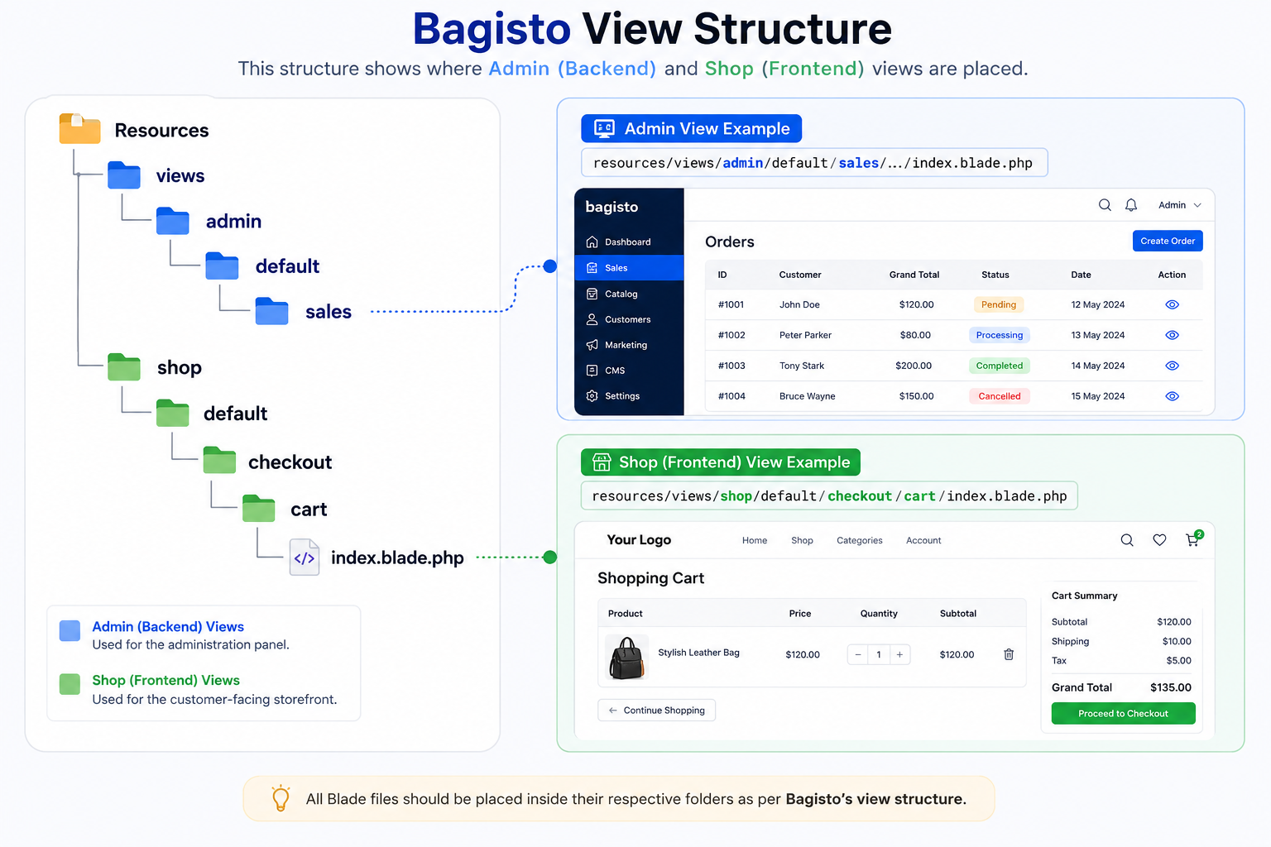Click the Grand Total column header in Orders
This screenshot has height=847, width=1271.
click(914, 275)
